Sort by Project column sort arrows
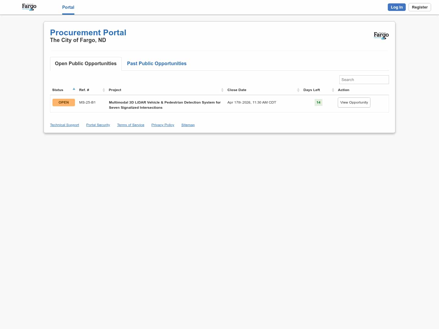This screenshot has height=329, width=439. tap(222, 90)
